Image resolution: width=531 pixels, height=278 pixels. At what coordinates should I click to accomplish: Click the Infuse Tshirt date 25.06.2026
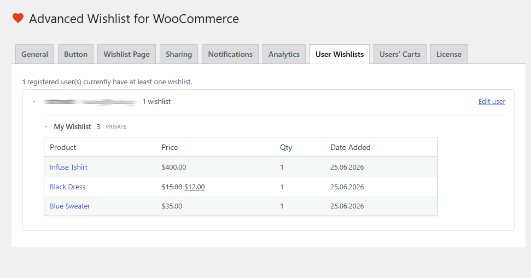(347, 167)
